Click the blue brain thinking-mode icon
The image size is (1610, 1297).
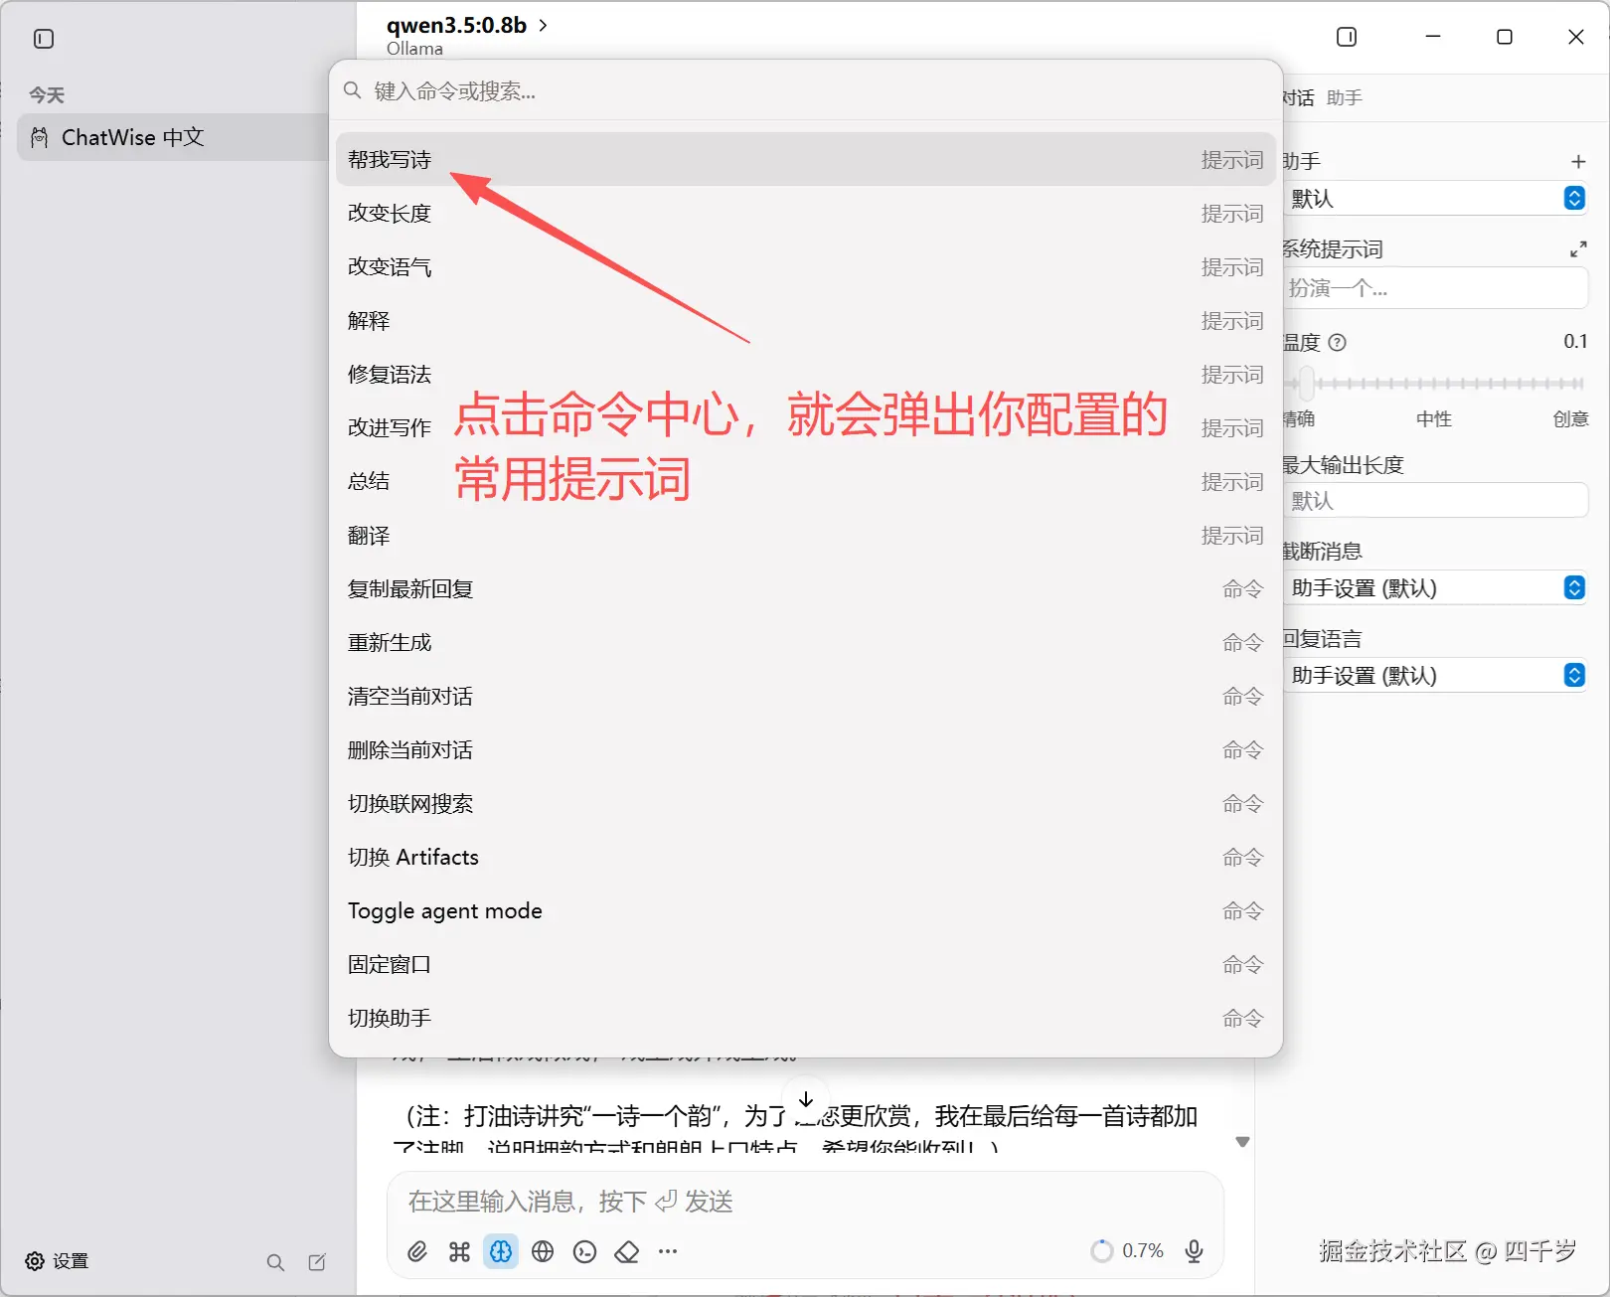tap(500, 1251)
